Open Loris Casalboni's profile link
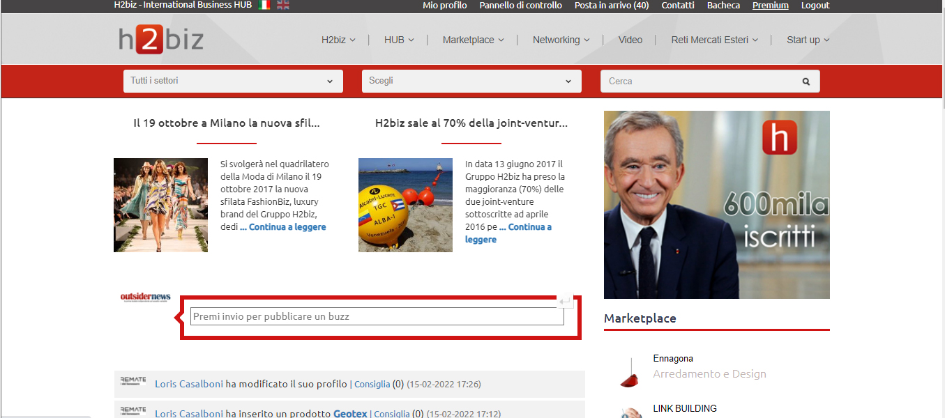 tap(188, 384)
